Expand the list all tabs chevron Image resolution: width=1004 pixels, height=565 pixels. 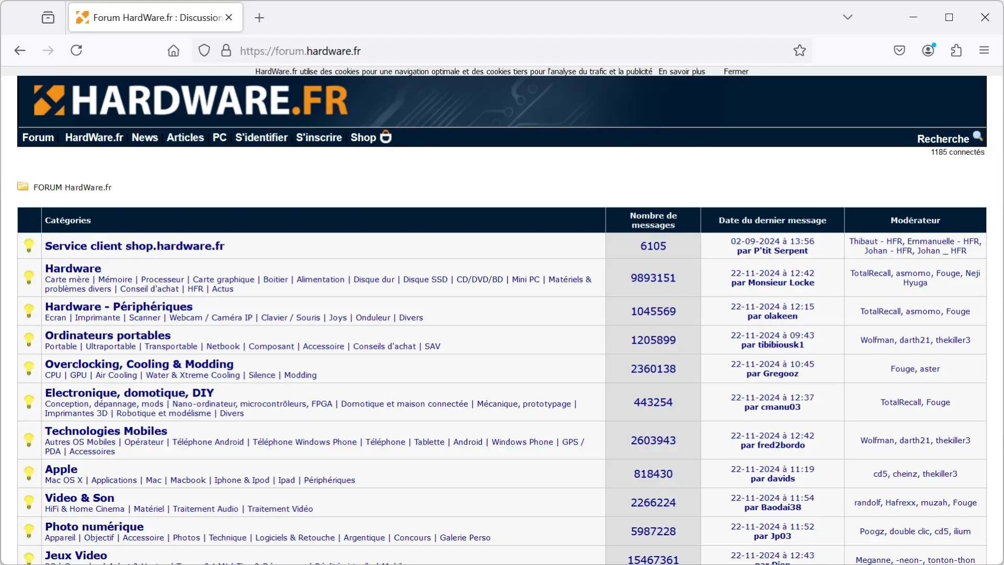pos(848,17)
